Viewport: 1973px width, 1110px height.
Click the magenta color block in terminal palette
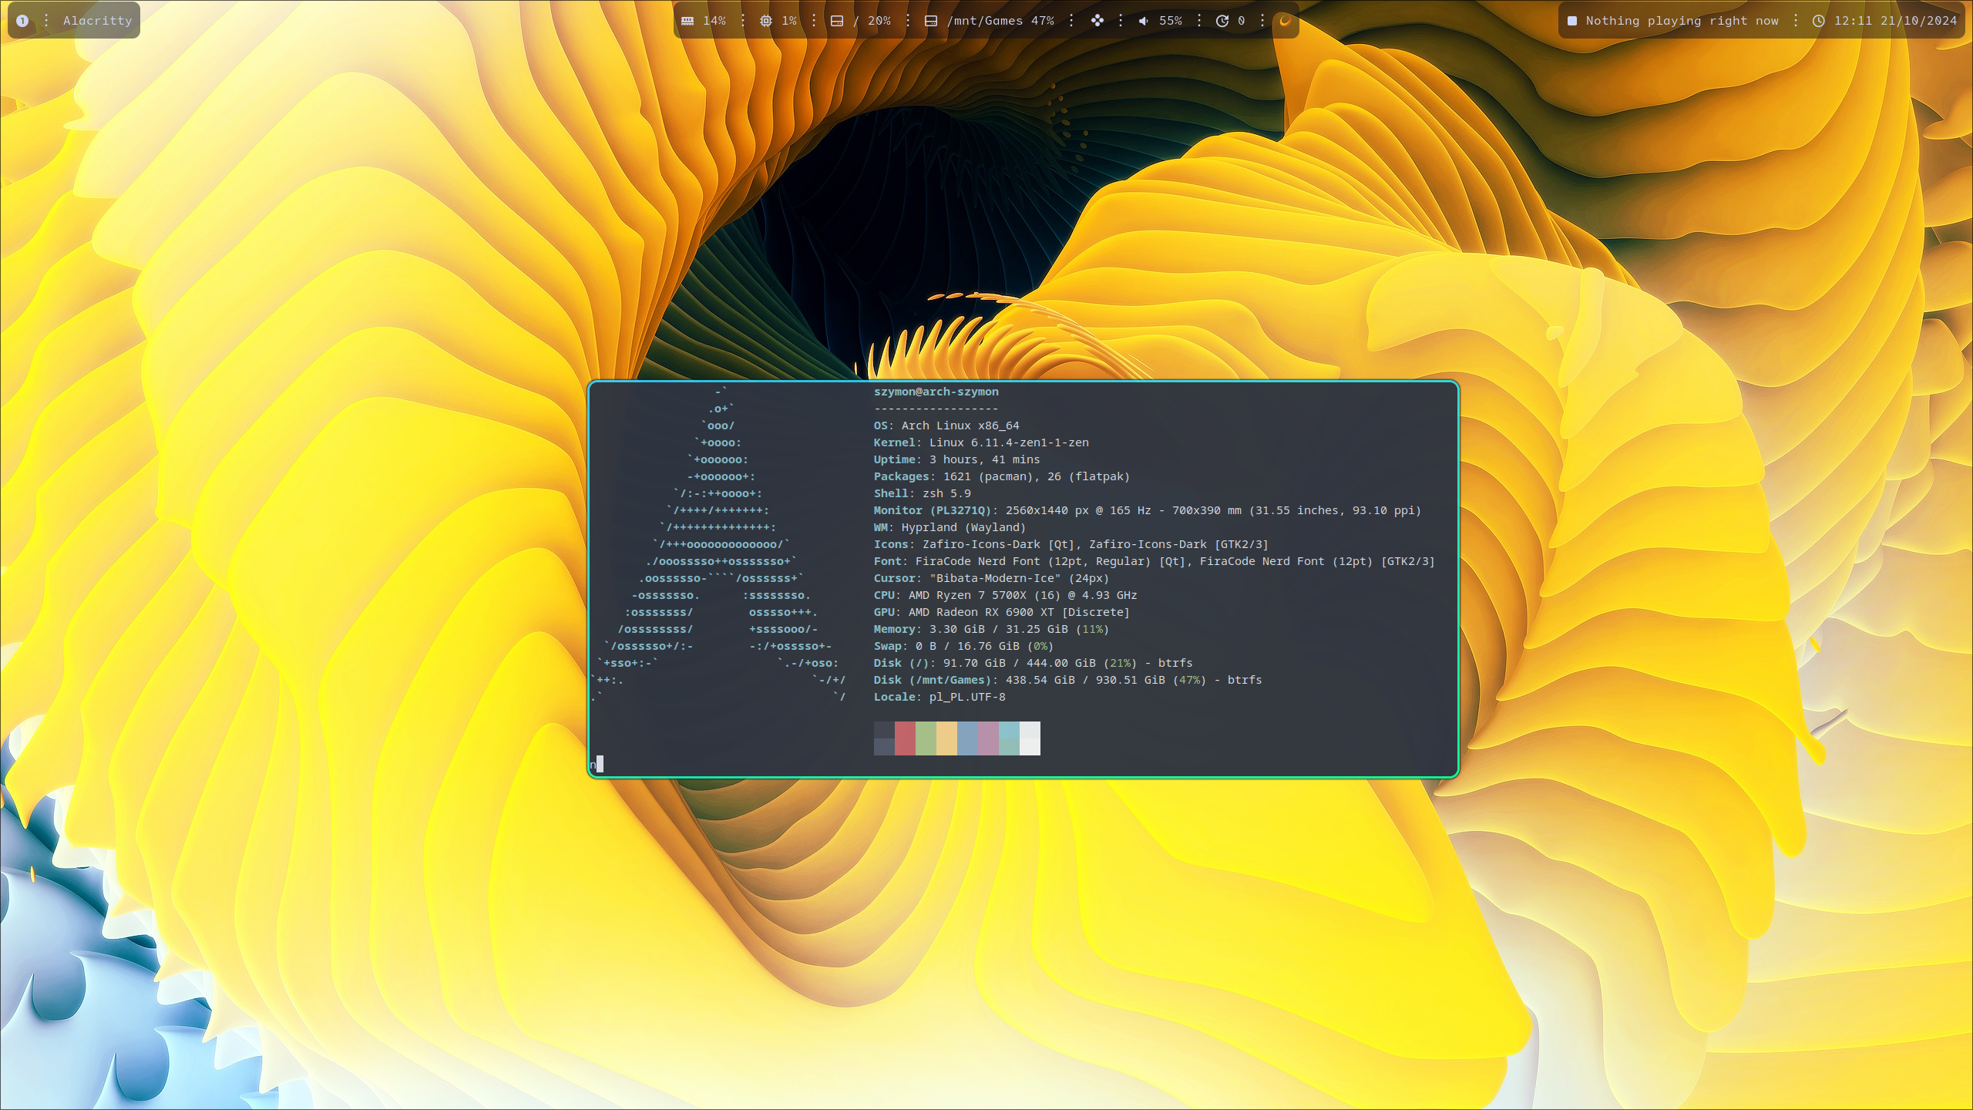click(988, 738)
